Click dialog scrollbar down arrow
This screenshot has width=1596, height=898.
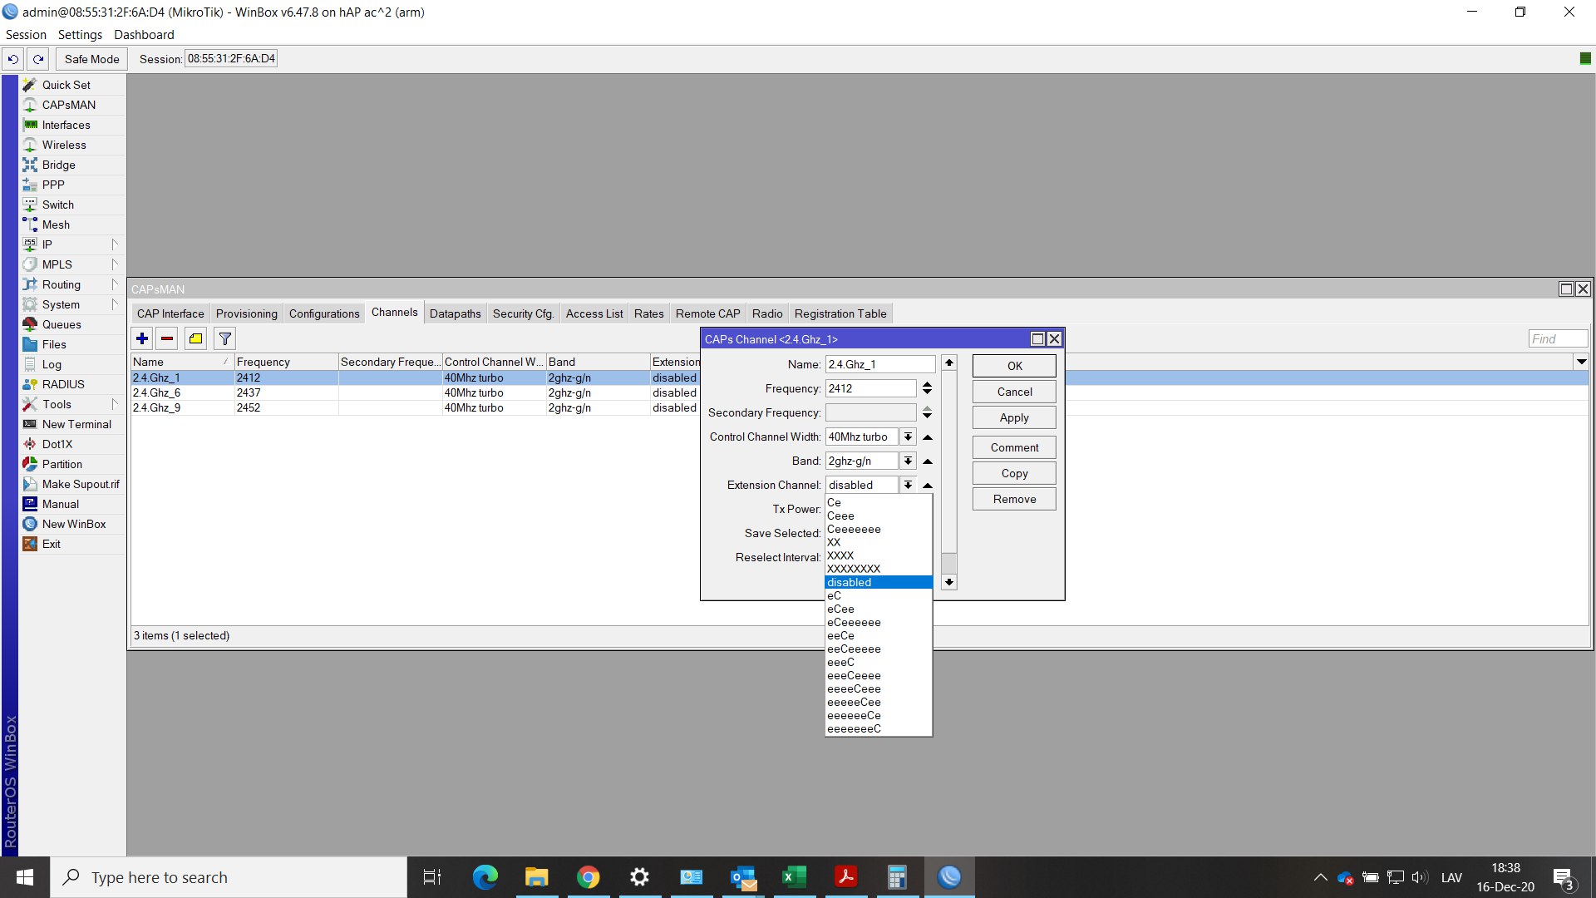click(948, 582)
